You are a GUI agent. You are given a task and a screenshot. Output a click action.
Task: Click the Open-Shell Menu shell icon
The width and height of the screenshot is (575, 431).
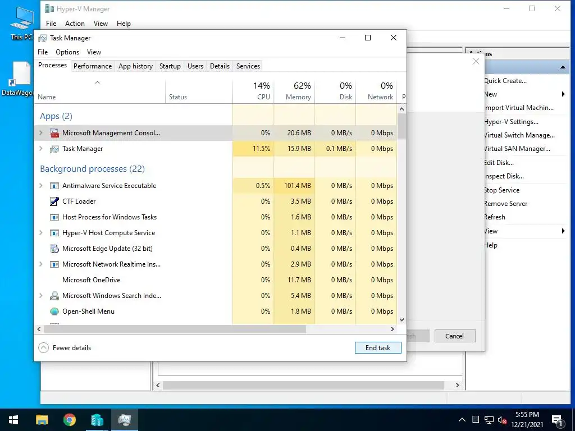[54, 311]
